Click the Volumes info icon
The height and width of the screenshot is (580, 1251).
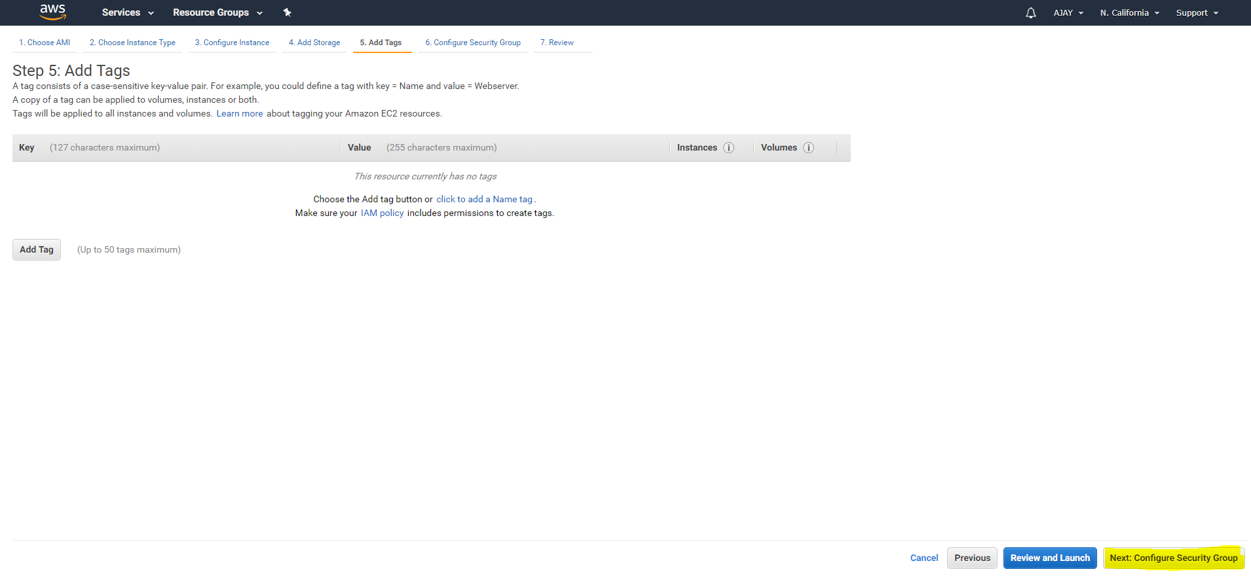pyautogui.click(x=808, y=148)
